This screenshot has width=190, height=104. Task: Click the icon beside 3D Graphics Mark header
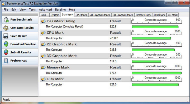coord(43,56)
